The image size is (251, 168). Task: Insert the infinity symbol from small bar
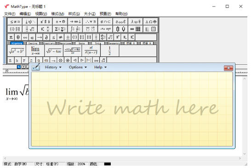(25, 37)
